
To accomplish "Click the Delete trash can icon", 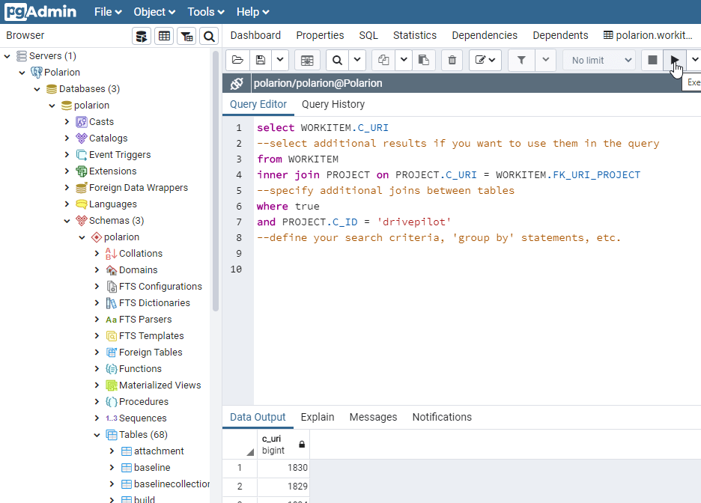I will [452, 60].
